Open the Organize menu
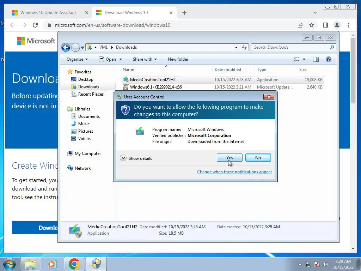The image size is (361, 271). coord(77,59)
